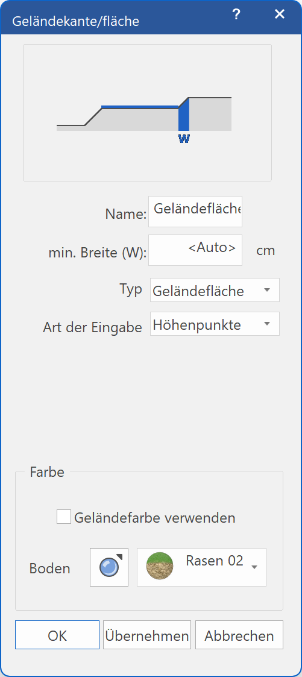Click into the Name input field
The height and width of the screenshot is (677, 302).
point(195,212)
